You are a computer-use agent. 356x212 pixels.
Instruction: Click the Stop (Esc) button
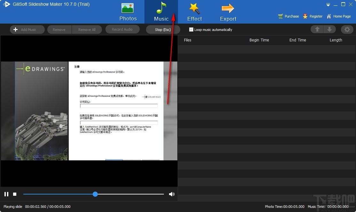pyautogui.click(x=163, y=29)
